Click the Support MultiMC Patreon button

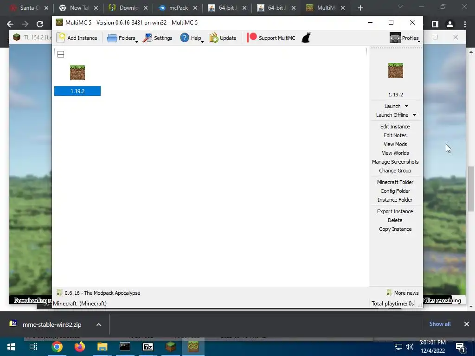point(271,38)
